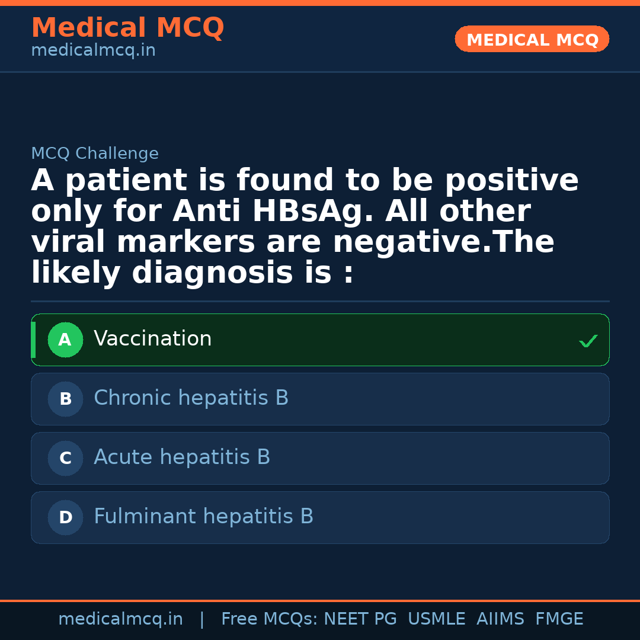Pick the Acute hepatitis B answer

pos(182,457)
